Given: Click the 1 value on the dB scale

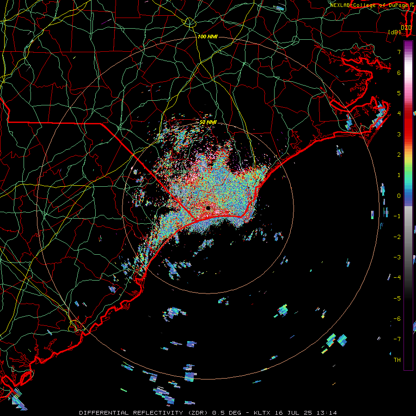Looking at the screenshot, I should click(x=399, y=175).
